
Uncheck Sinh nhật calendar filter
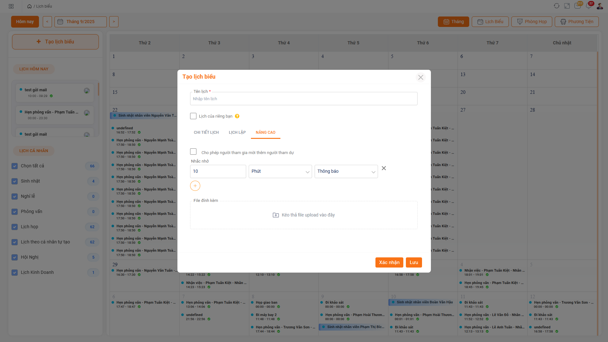click(x=15, y=181)
